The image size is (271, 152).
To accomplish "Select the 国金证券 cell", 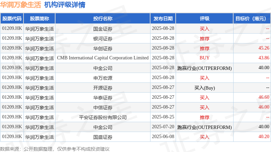I will click(x=103, y=28).
